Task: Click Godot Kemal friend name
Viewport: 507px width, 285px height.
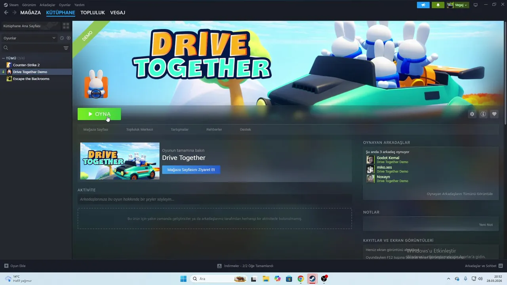Action: [388, 158]
